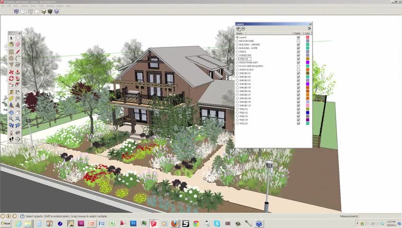Open the TREE 02 blue color swatch
This screenshot has height=228, width=402.
pos(308,113)
